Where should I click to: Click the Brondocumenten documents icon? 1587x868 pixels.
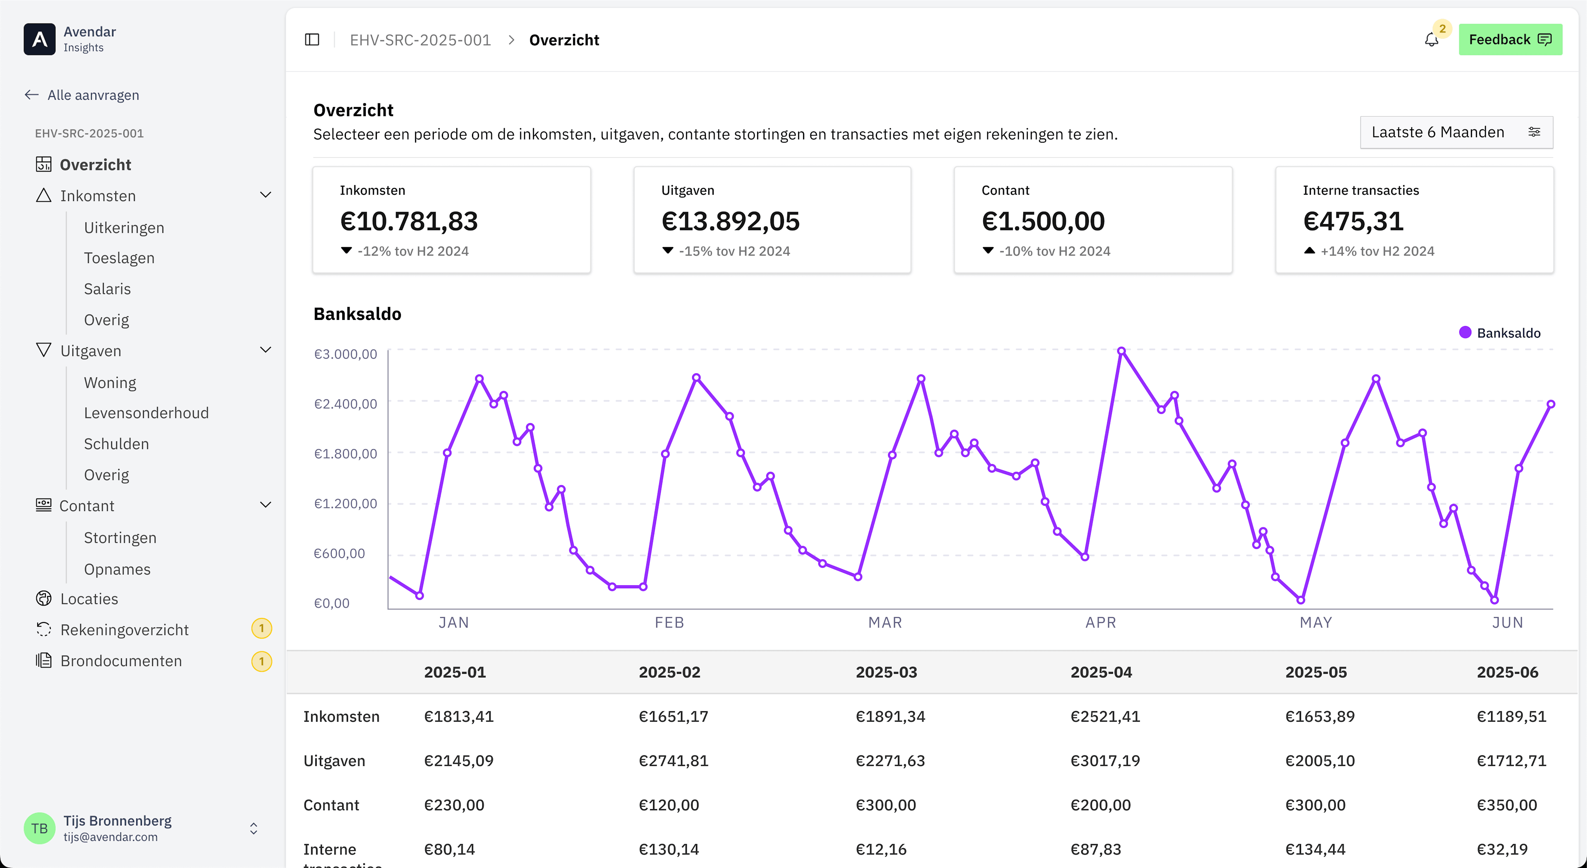pos(44,661)
